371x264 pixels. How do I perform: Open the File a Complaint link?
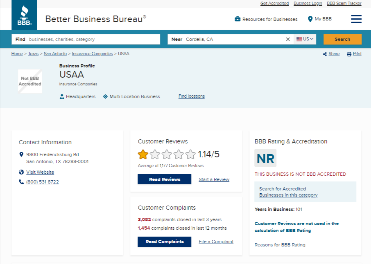(216, 242)
